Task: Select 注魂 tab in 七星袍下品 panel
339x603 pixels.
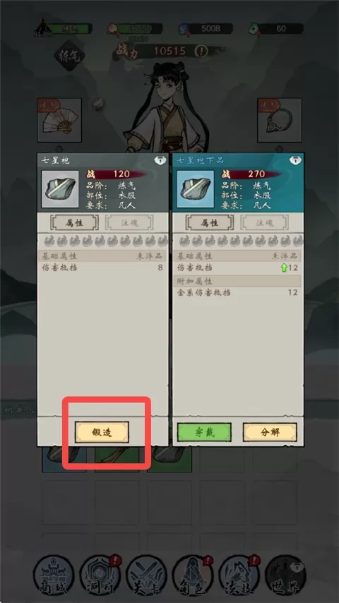Action: [264, 222]
